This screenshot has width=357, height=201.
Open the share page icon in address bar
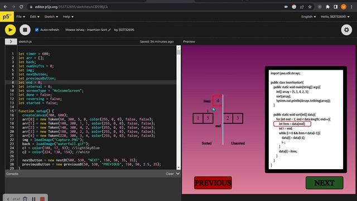(x=302, y=7)
